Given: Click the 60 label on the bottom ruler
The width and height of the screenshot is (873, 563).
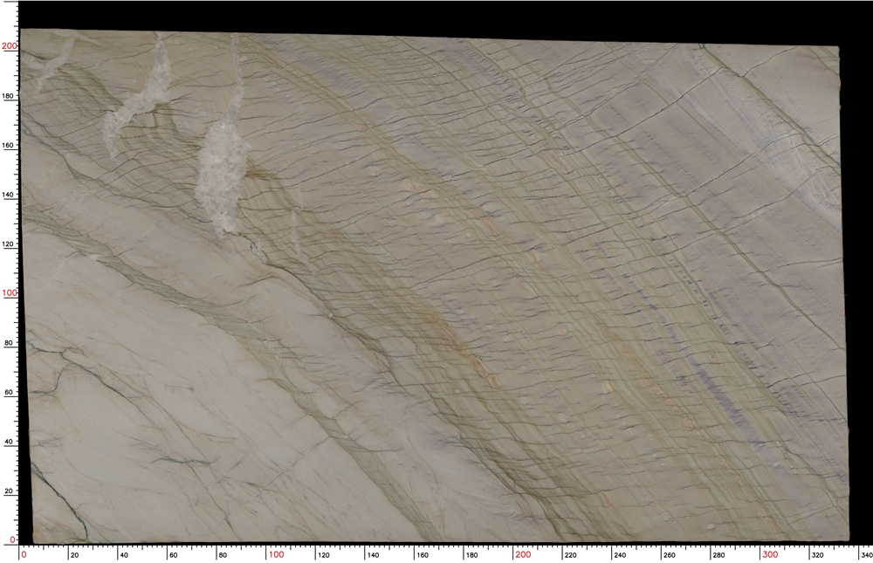Looking at the screenshot, I should pyautogui.click(x=173, y=555).
